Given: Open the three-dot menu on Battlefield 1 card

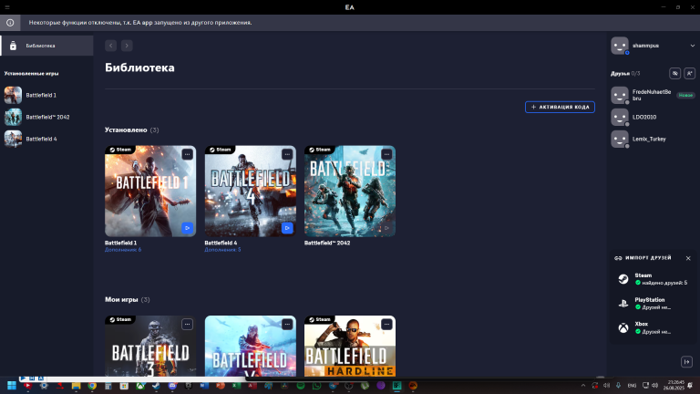Looking at the screenshot, I should pyautogui.click(x=187, y=154).
